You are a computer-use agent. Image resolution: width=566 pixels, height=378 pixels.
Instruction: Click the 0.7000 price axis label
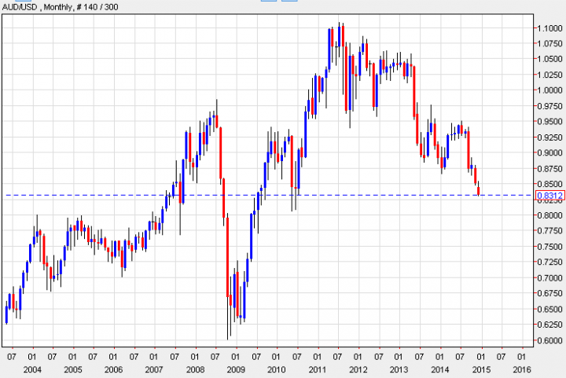pyautogui.click(x=549, y=278)
